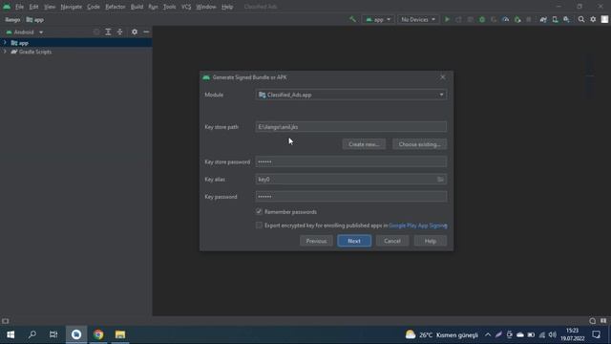Click the Choose existing... button
The width and height of the screenshot is (611, 344).
coord(420,144)
